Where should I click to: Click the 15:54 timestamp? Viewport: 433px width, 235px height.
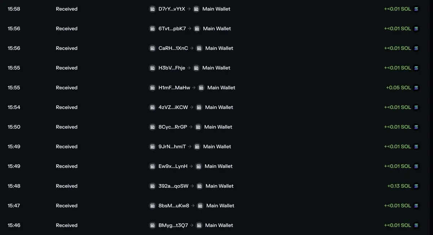point(14,107)
